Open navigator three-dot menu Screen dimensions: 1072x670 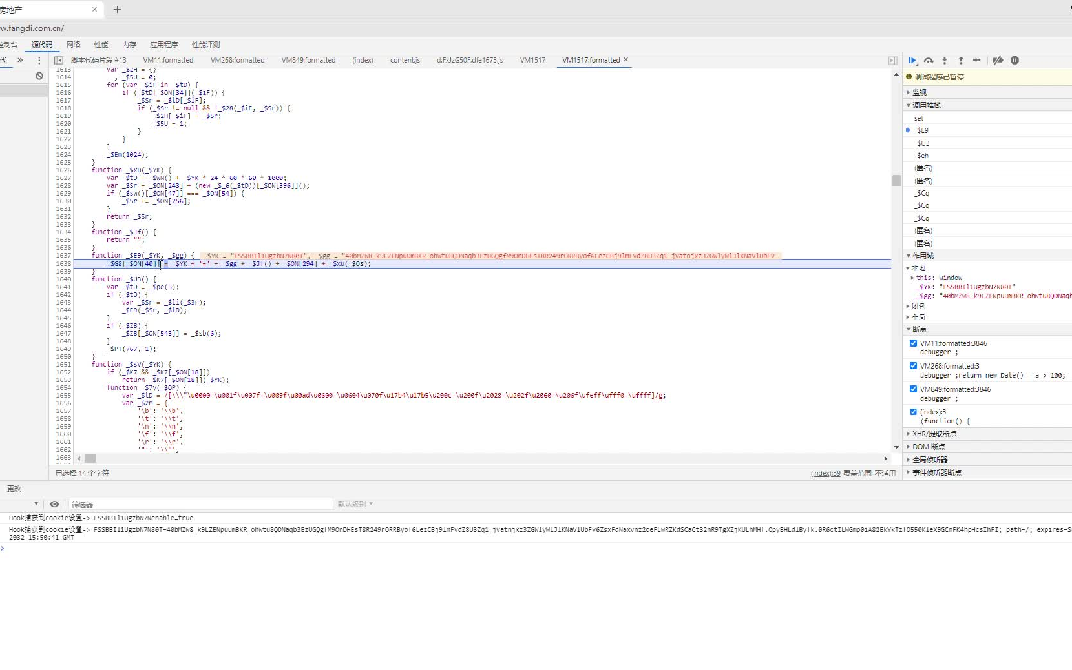(39, 60)
